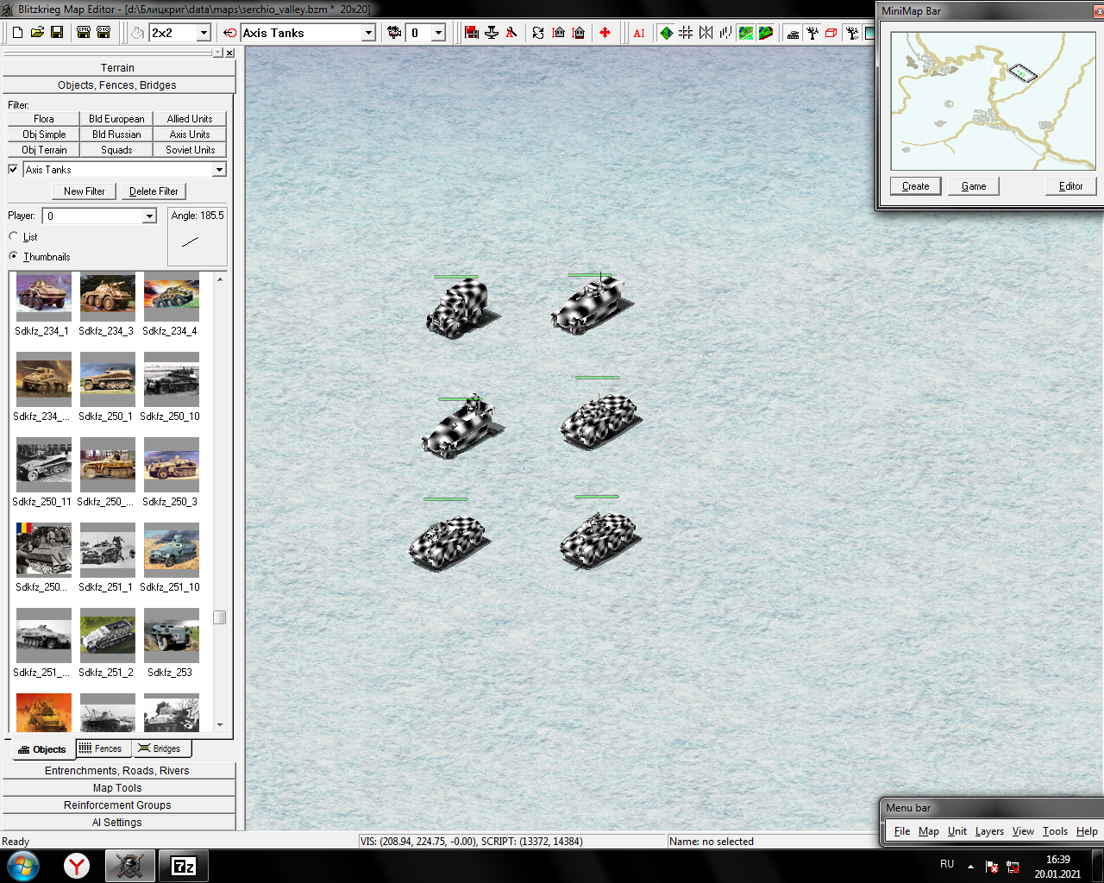Expand the Terrain section header
The width and height of the screenshot is (1104, 883).
(x=117, y=67)
